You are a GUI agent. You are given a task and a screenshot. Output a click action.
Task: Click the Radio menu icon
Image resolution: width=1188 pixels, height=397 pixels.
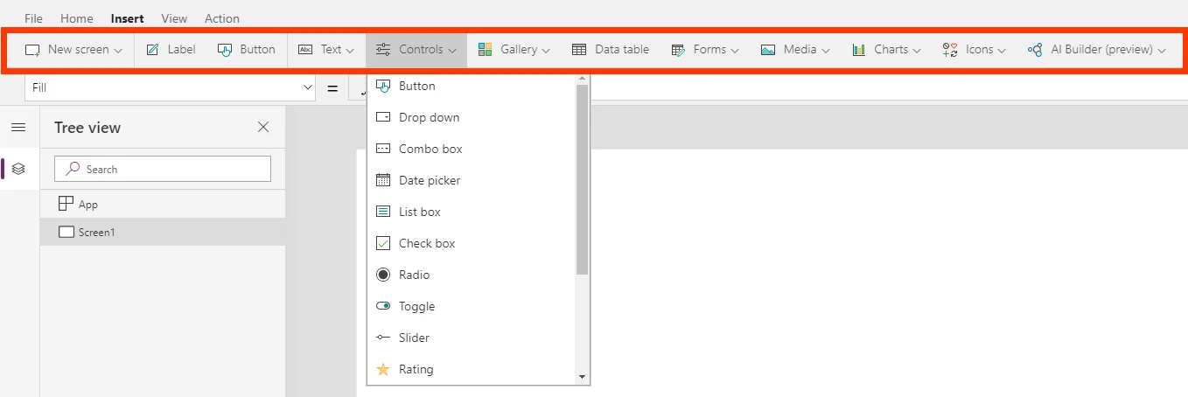pyautogui.click(x=383, y=275)
